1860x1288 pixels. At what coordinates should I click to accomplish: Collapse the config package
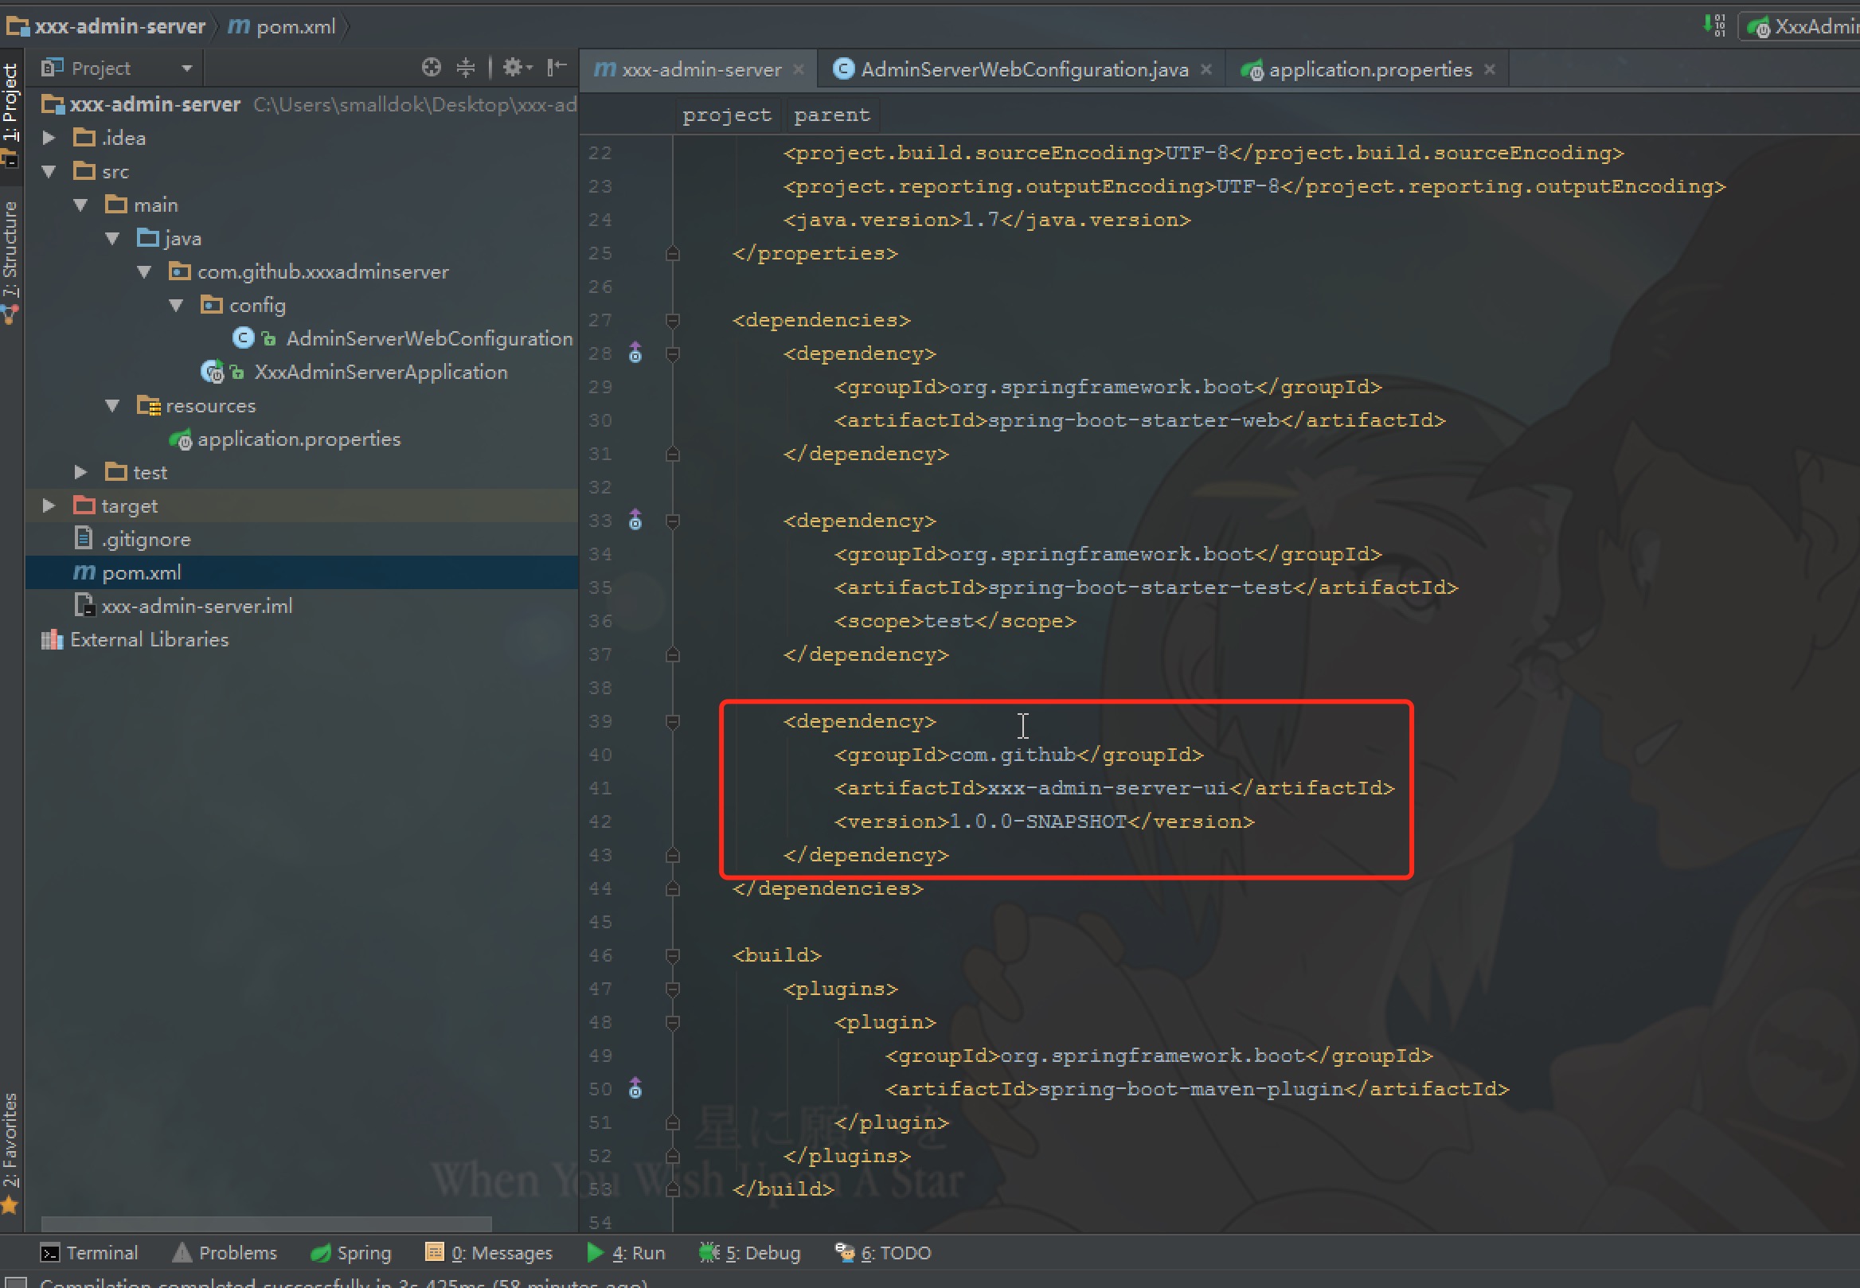(x=177, y=305)
